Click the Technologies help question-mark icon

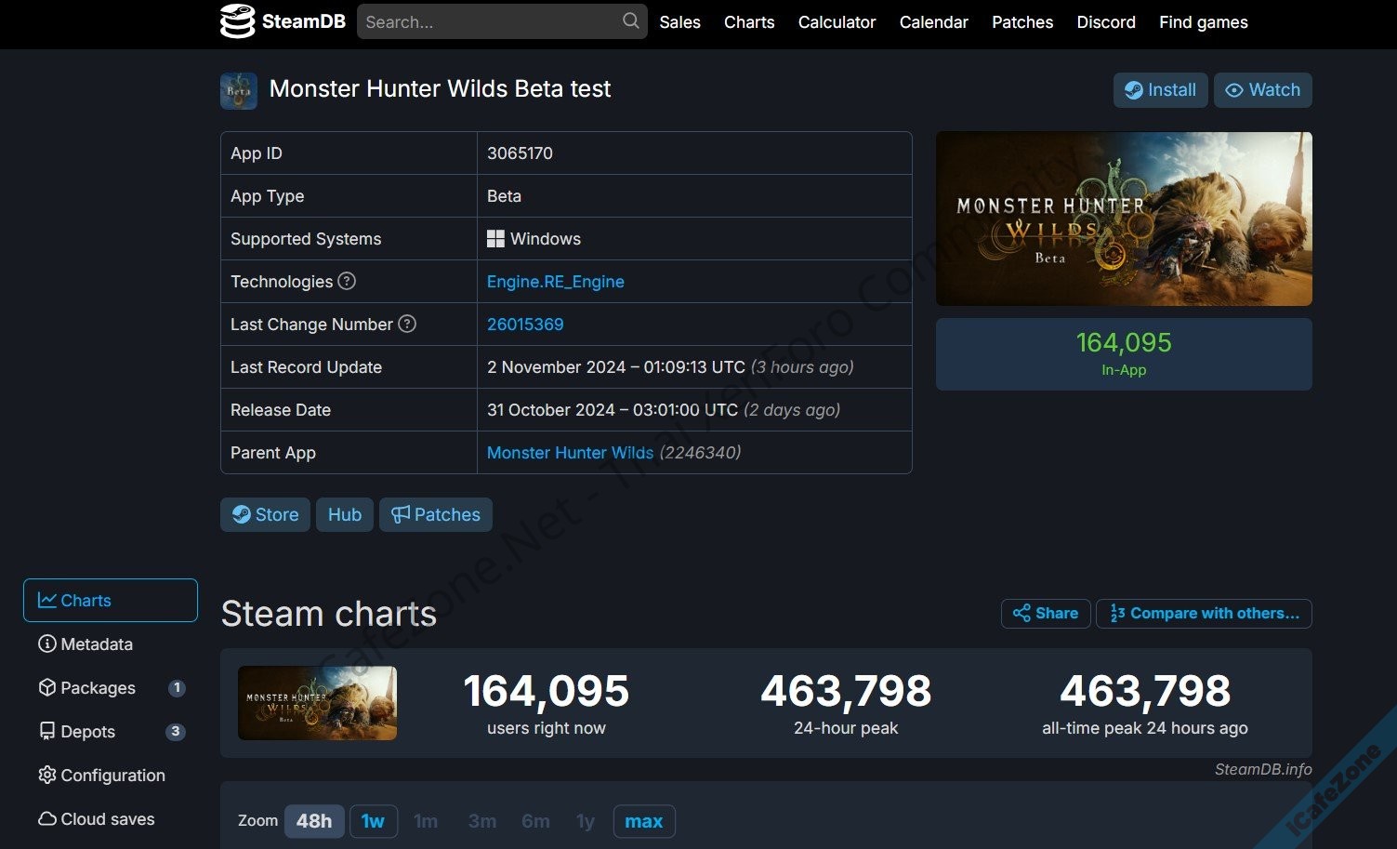(347, 281)
